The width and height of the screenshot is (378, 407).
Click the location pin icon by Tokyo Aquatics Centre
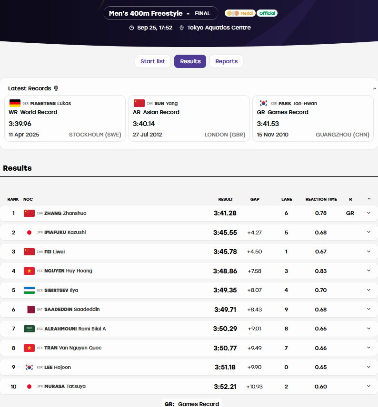[x=181, y=28]
